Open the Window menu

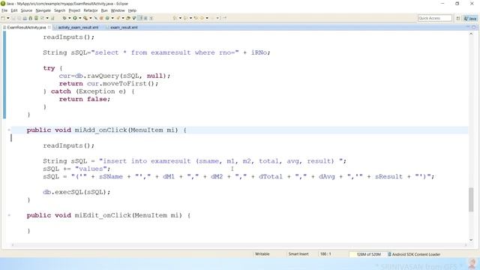tap(118, 10)
